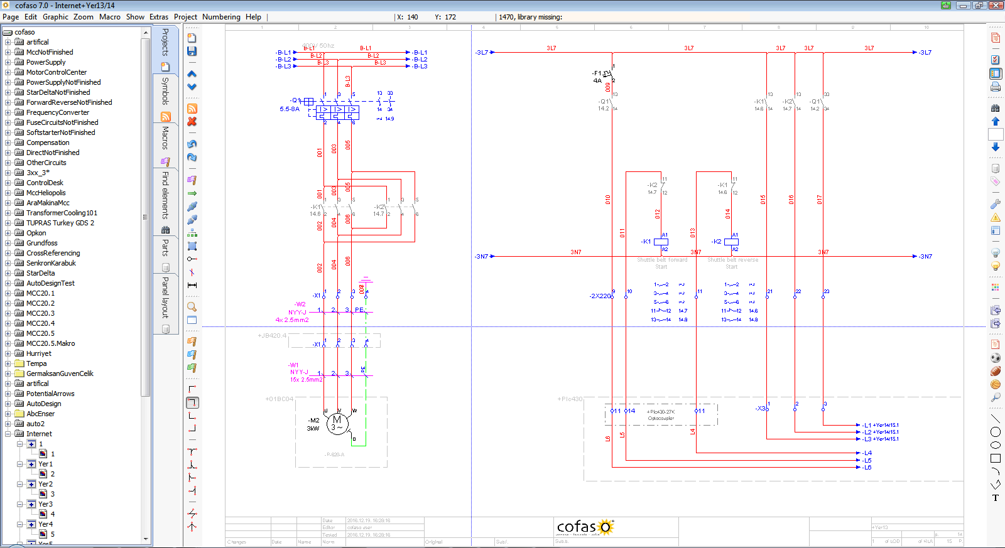
Task: Expand the Grundfoss project node
Action: [8, 243]
